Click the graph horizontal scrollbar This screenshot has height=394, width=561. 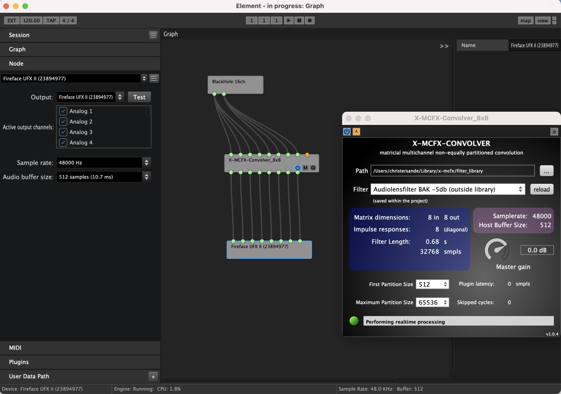click(x=280, y=381)
